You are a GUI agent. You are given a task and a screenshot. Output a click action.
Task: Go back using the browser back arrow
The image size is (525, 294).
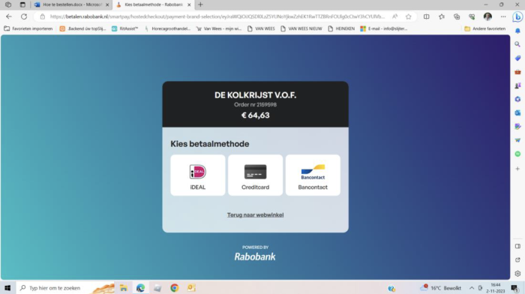[x=9, y=16]
